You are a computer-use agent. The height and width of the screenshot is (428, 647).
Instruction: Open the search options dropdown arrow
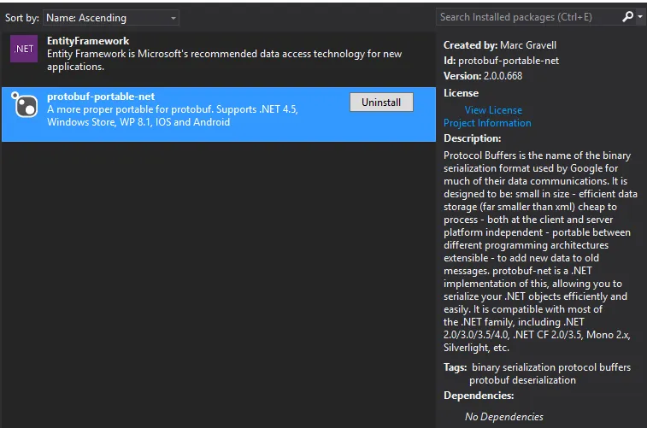(x=640, y=17)
